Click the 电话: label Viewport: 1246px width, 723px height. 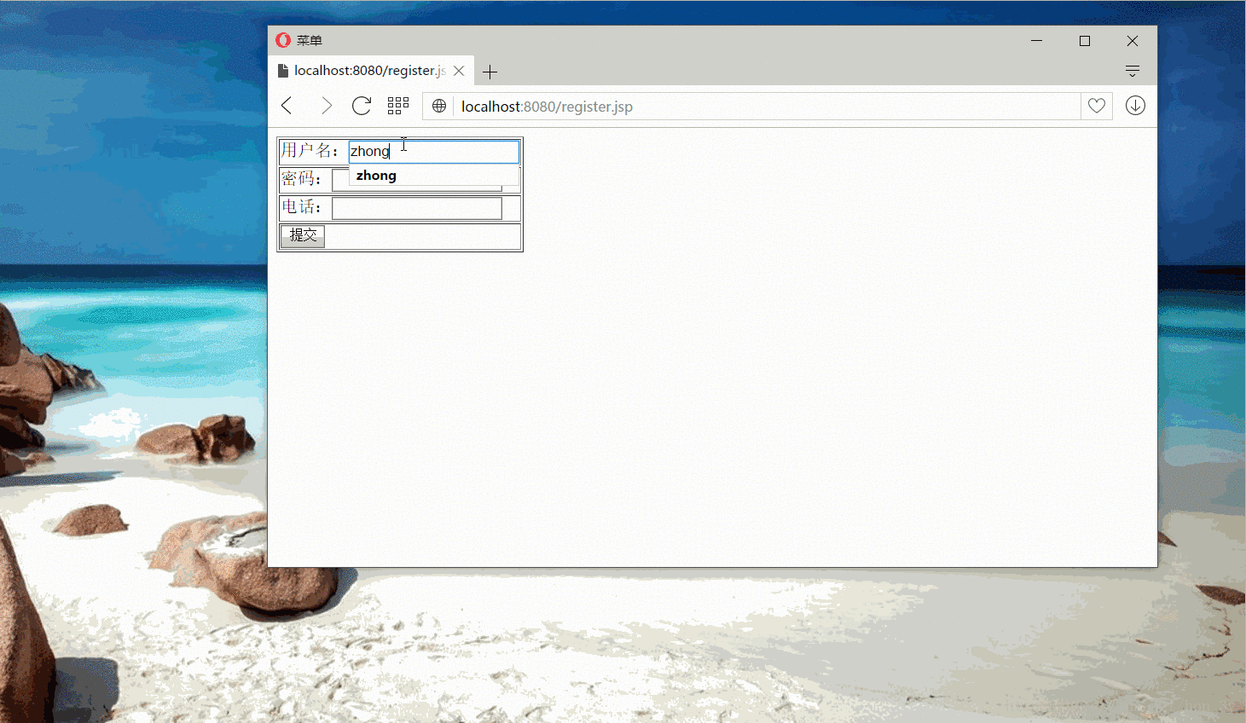pos(302,207)
